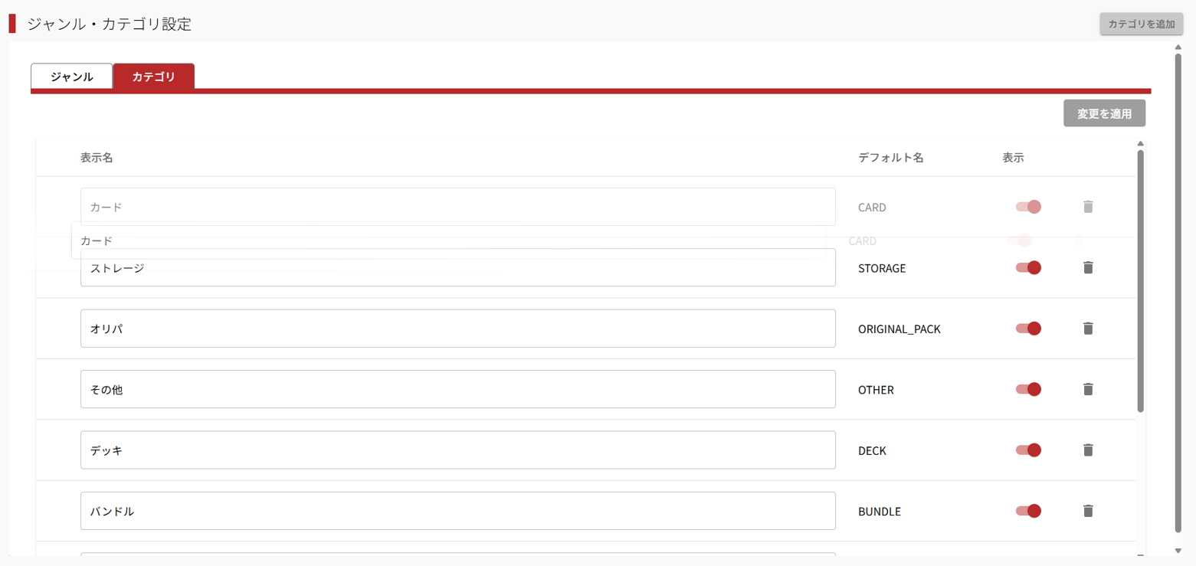The width and height of the screenshot is (1196, 566).
Task: Select the STORAGE default name text
Action: click(882, 268)
